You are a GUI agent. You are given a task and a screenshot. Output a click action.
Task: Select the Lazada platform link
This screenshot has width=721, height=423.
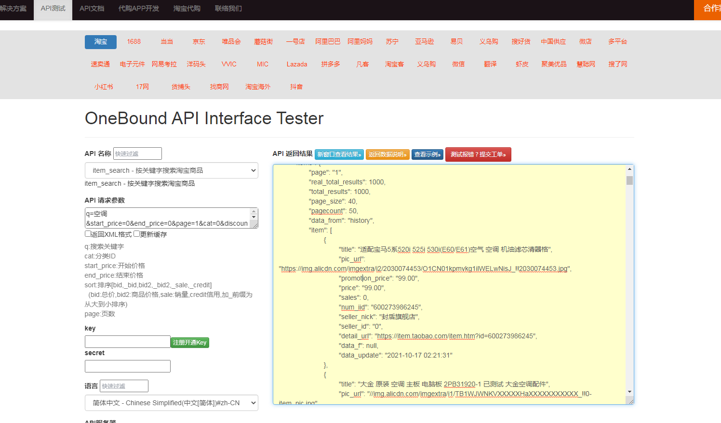click(297, 64)
